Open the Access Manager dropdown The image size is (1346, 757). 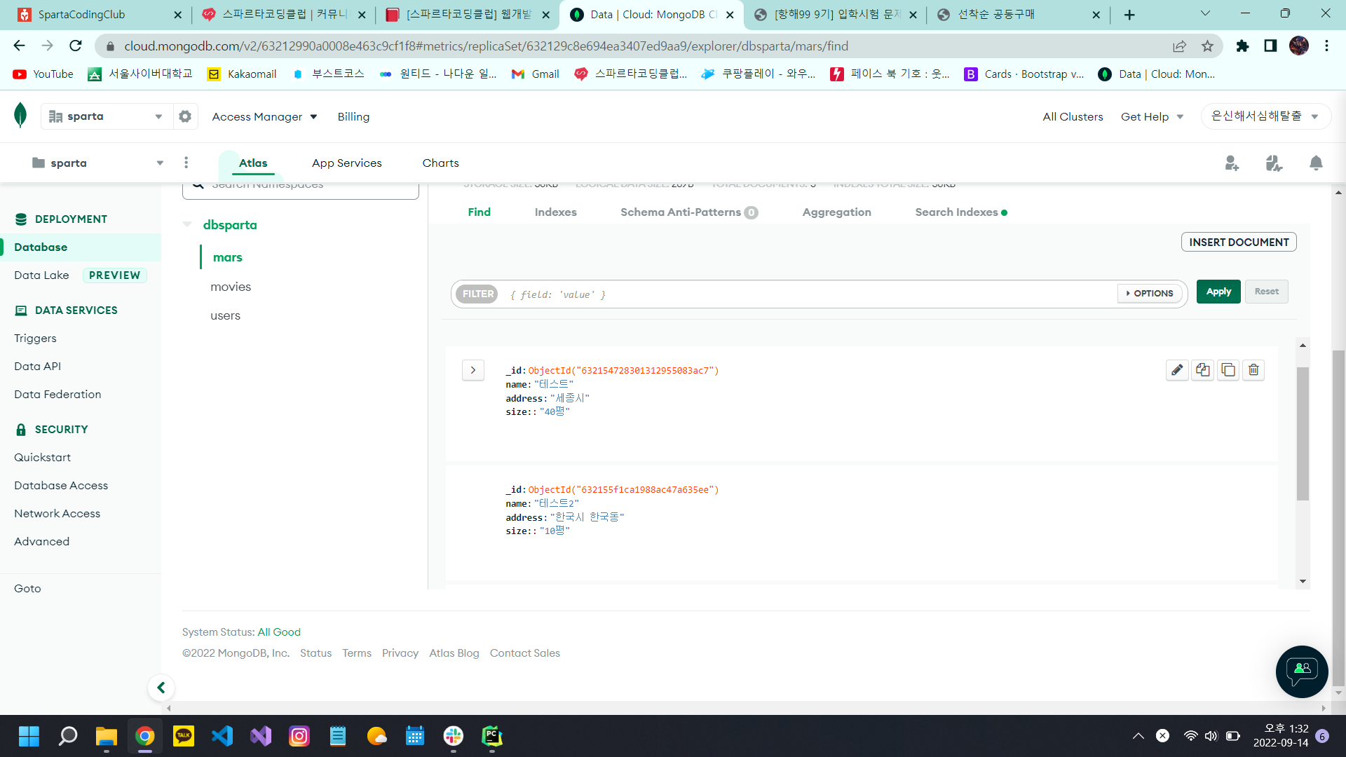pyautogui.click(x=264, y=117)
